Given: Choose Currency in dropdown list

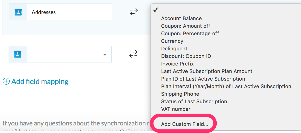Looking at the screenshot, I should pos(172,41).
